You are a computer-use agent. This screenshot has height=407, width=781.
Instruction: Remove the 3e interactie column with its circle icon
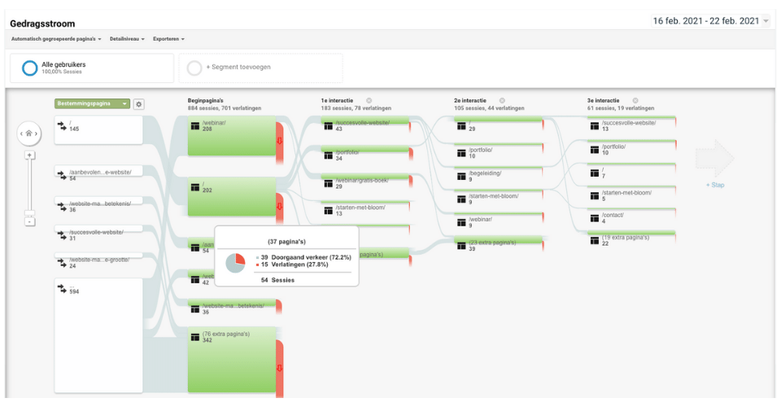pyautogui.click(x=635, y=101)
